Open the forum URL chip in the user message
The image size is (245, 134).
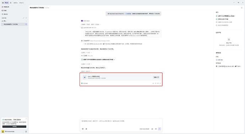tap(116, 14)
